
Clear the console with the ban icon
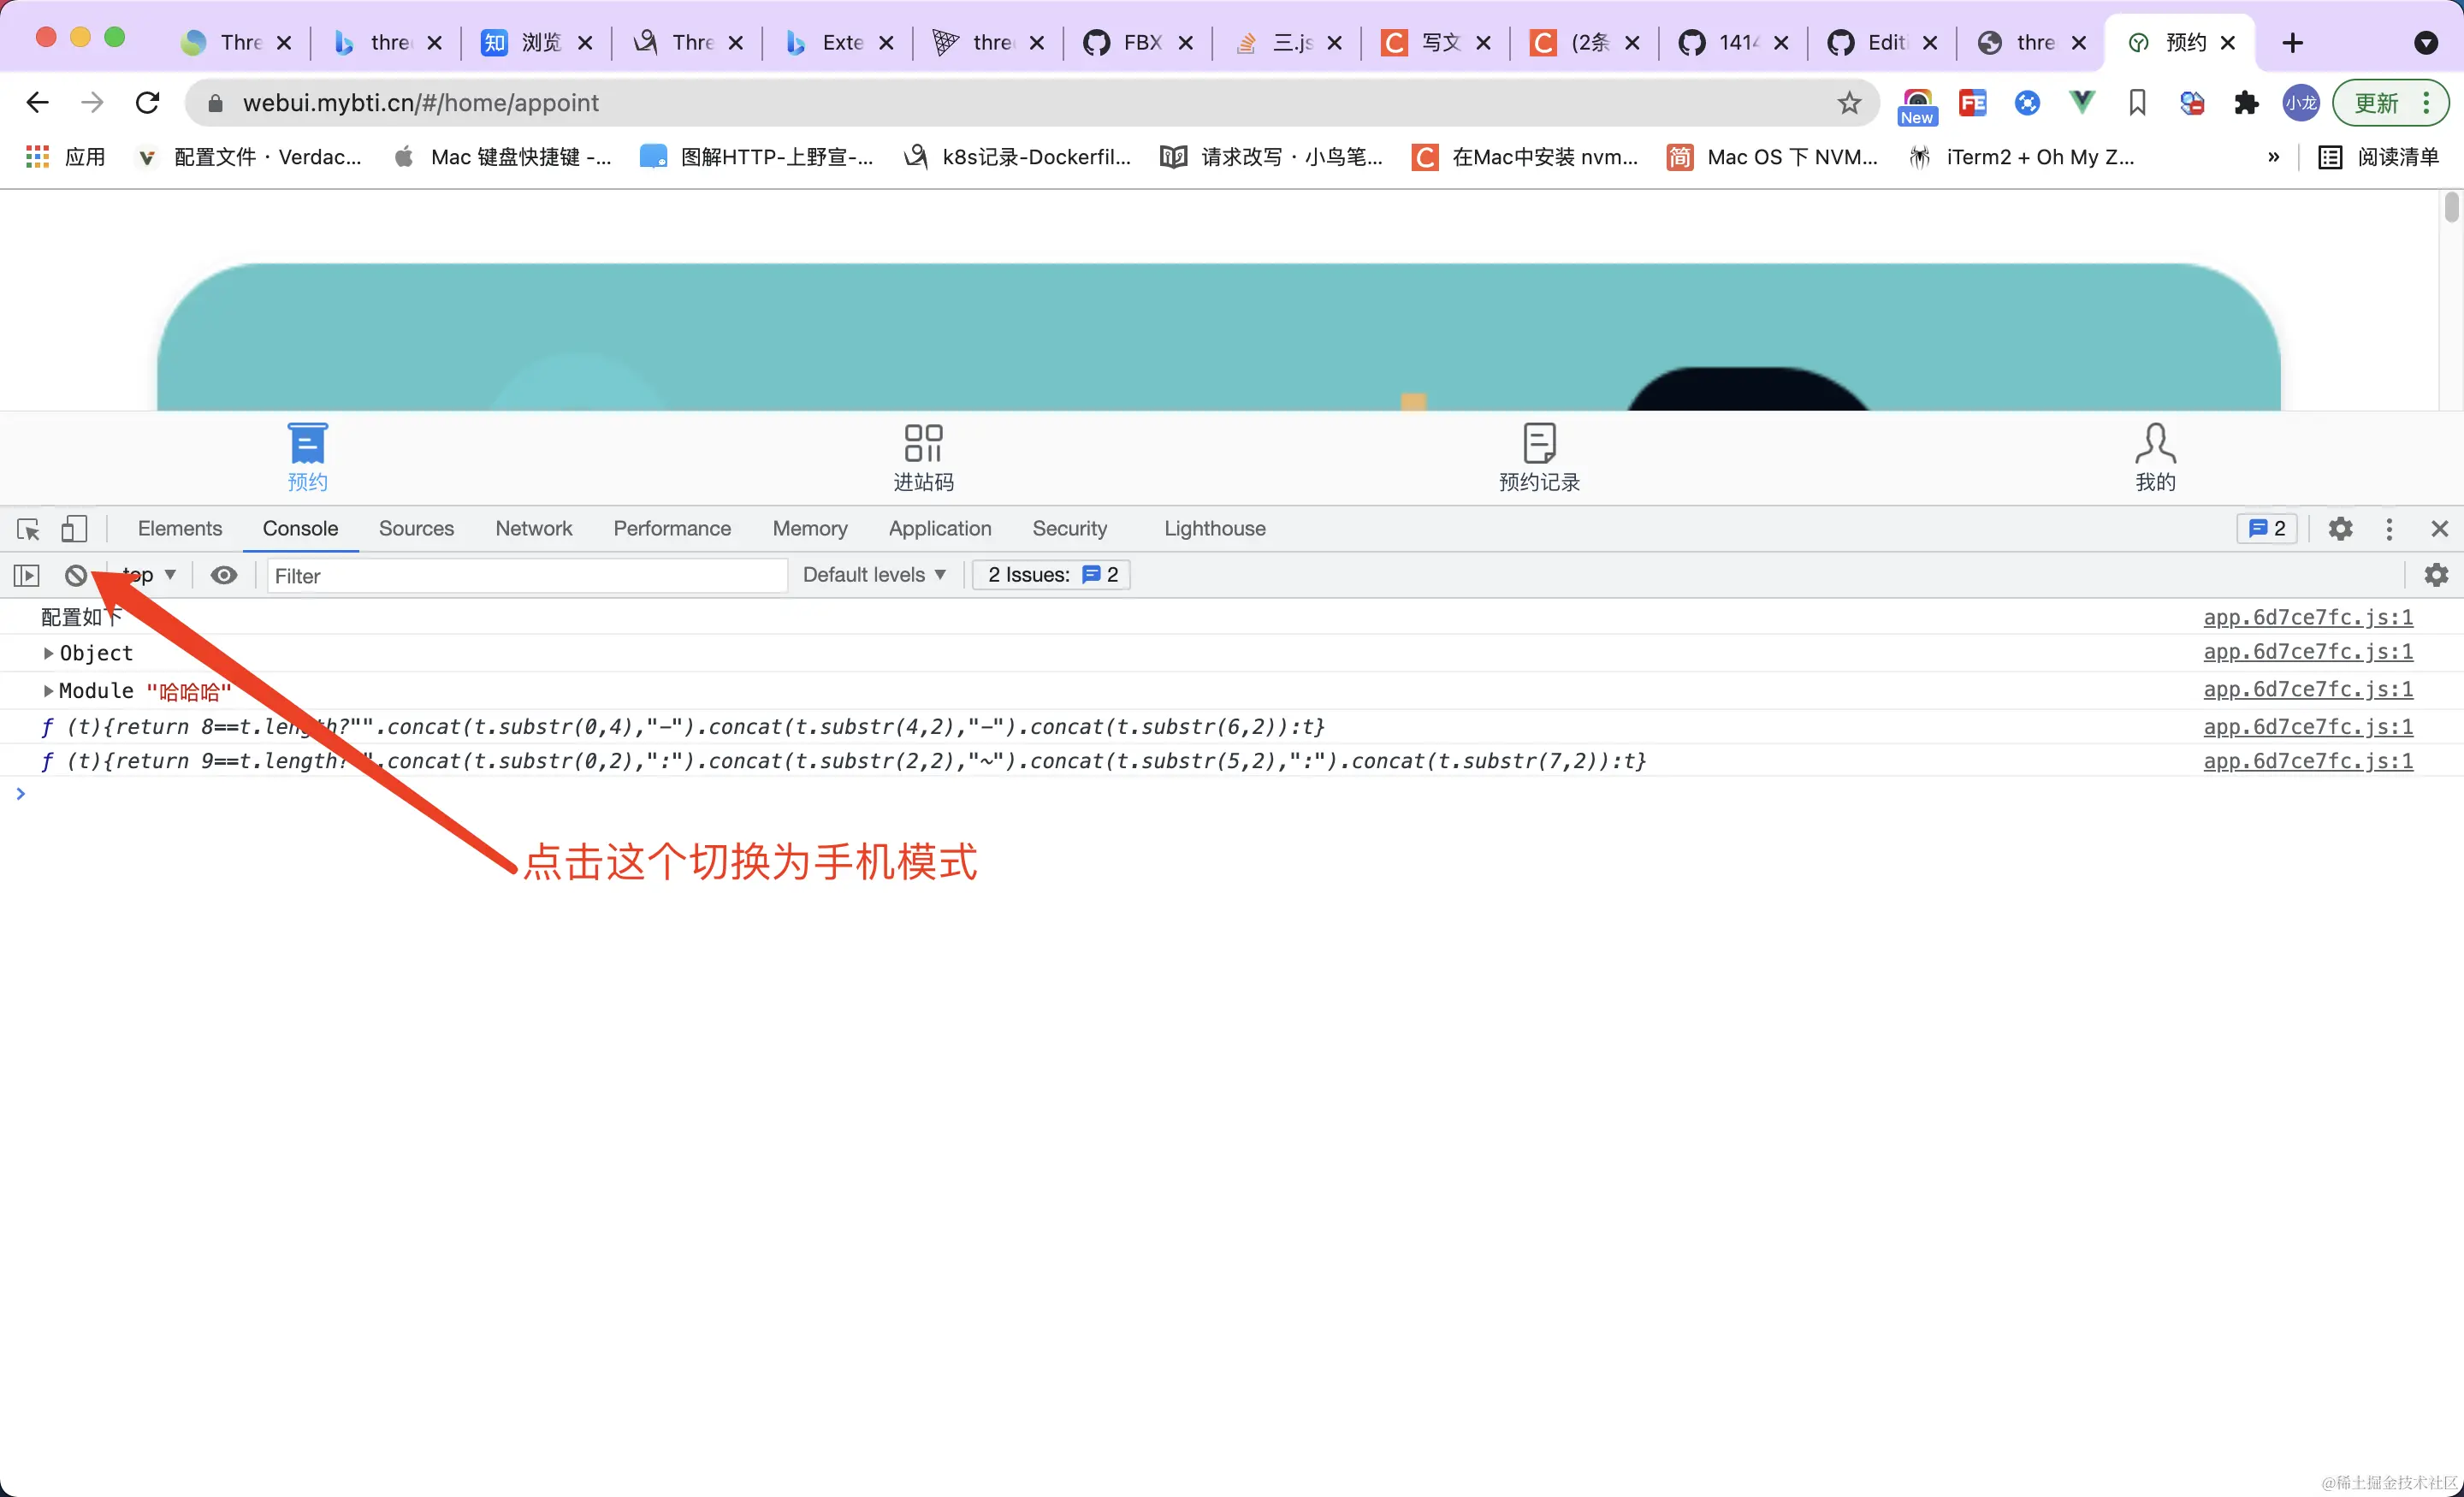pyautogui.click(x=76, y=575)
